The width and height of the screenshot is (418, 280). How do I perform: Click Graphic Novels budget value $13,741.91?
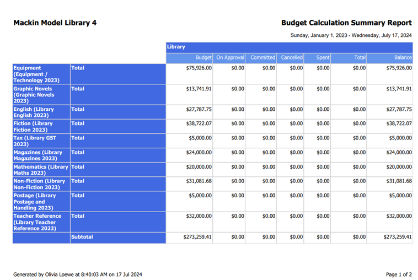click(199, 89)
